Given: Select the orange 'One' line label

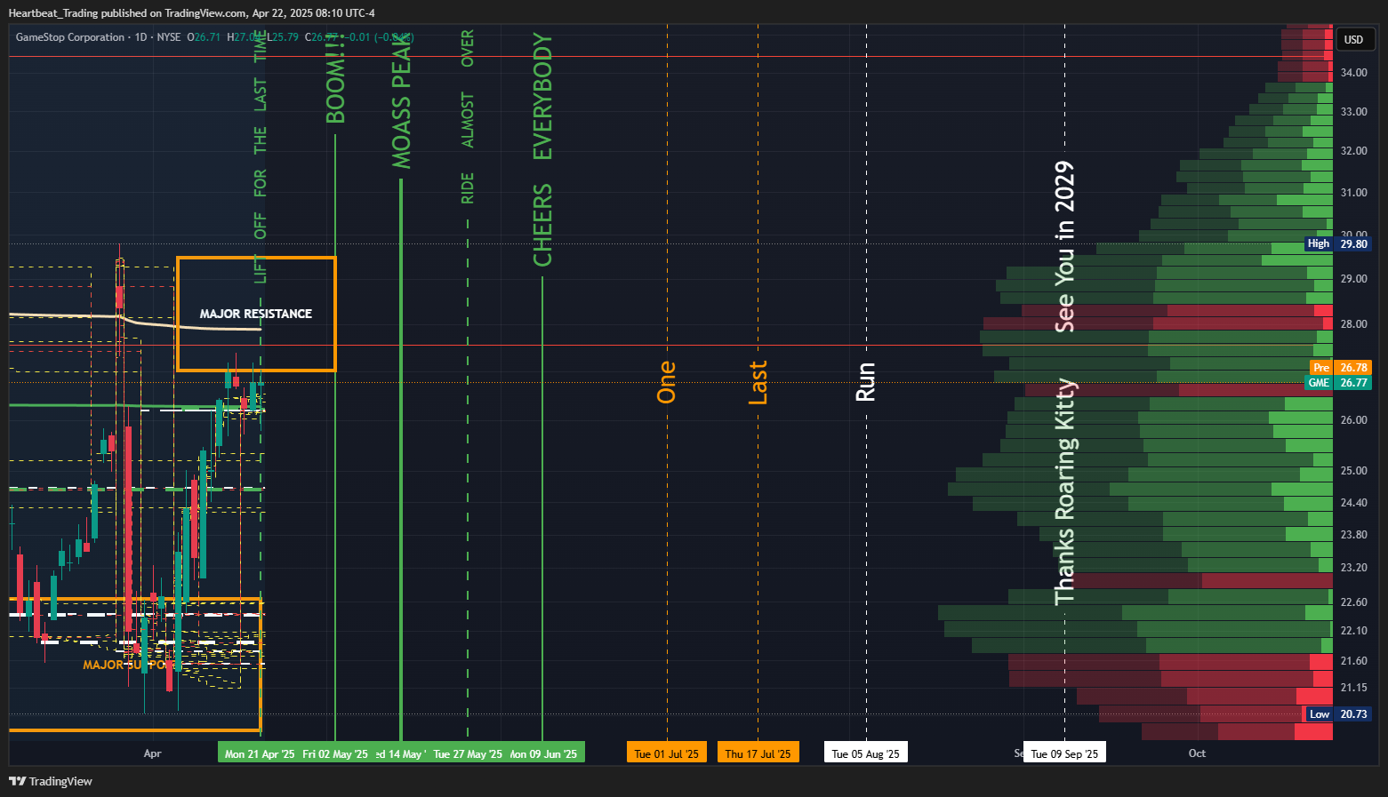Looking at the screenshot, I should pos(667,382).
